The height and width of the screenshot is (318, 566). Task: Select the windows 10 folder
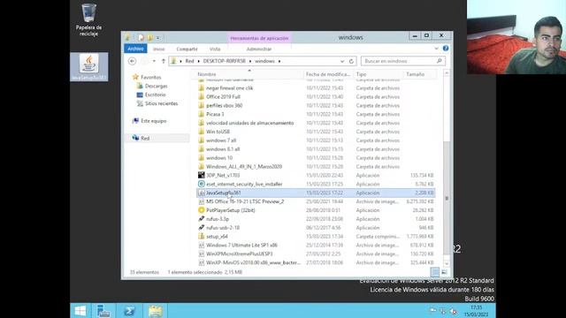point(219,158)
